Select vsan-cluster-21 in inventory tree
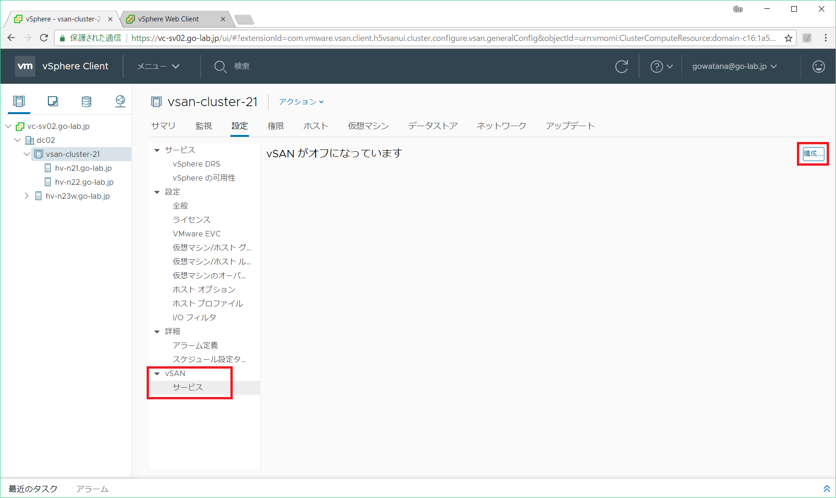The height and width of the screenshot is (498, 836). pos(73,154)
